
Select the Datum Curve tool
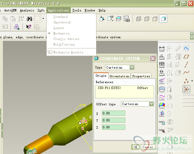click(x=186, y=72)
